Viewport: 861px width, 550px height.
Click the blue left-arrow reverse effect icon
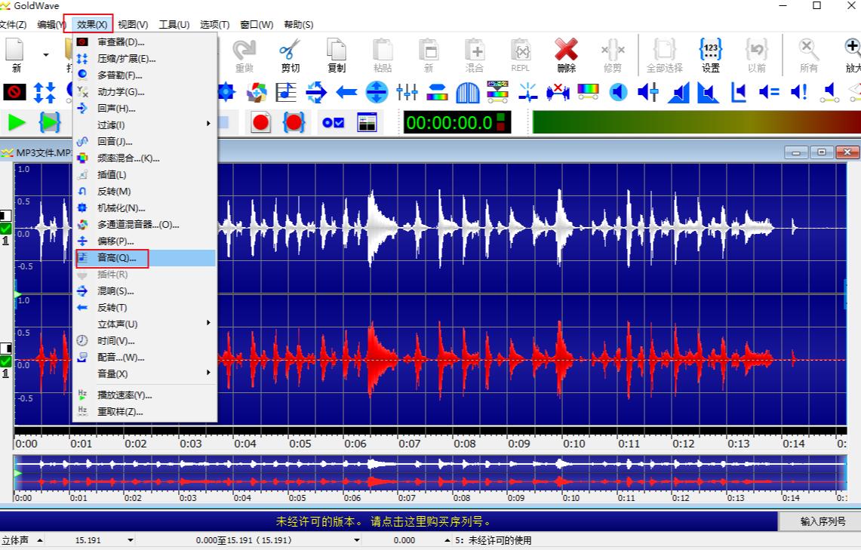346,93
